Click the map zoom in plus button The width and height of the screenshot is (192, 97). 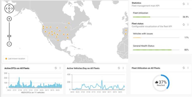9,19
